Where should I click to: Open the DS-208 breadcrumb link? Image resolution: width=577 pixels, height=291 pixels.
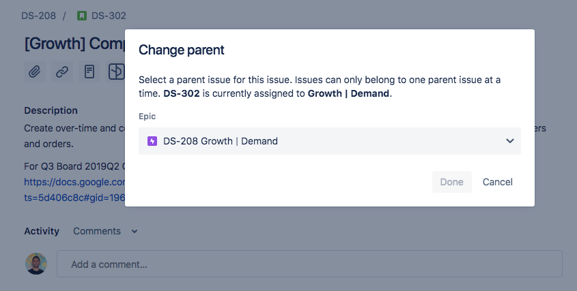point(39,16)
